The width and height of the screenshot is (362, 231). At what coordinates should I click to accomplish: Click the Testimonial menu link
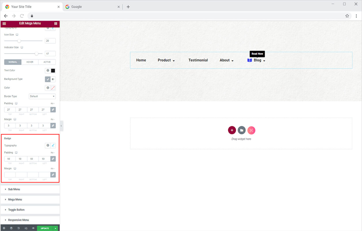coord(198,60)
